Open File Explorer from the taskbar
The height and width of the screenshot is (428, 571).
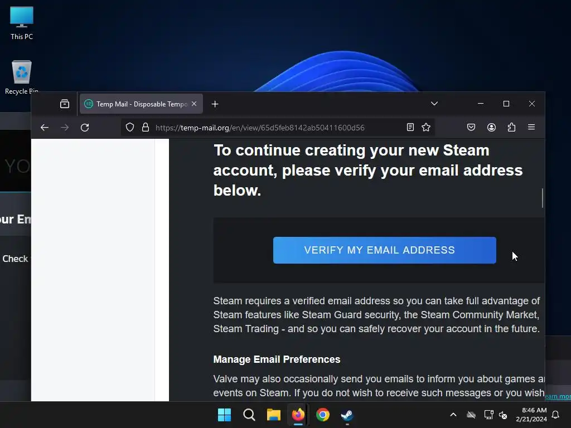tap(273, 415)
